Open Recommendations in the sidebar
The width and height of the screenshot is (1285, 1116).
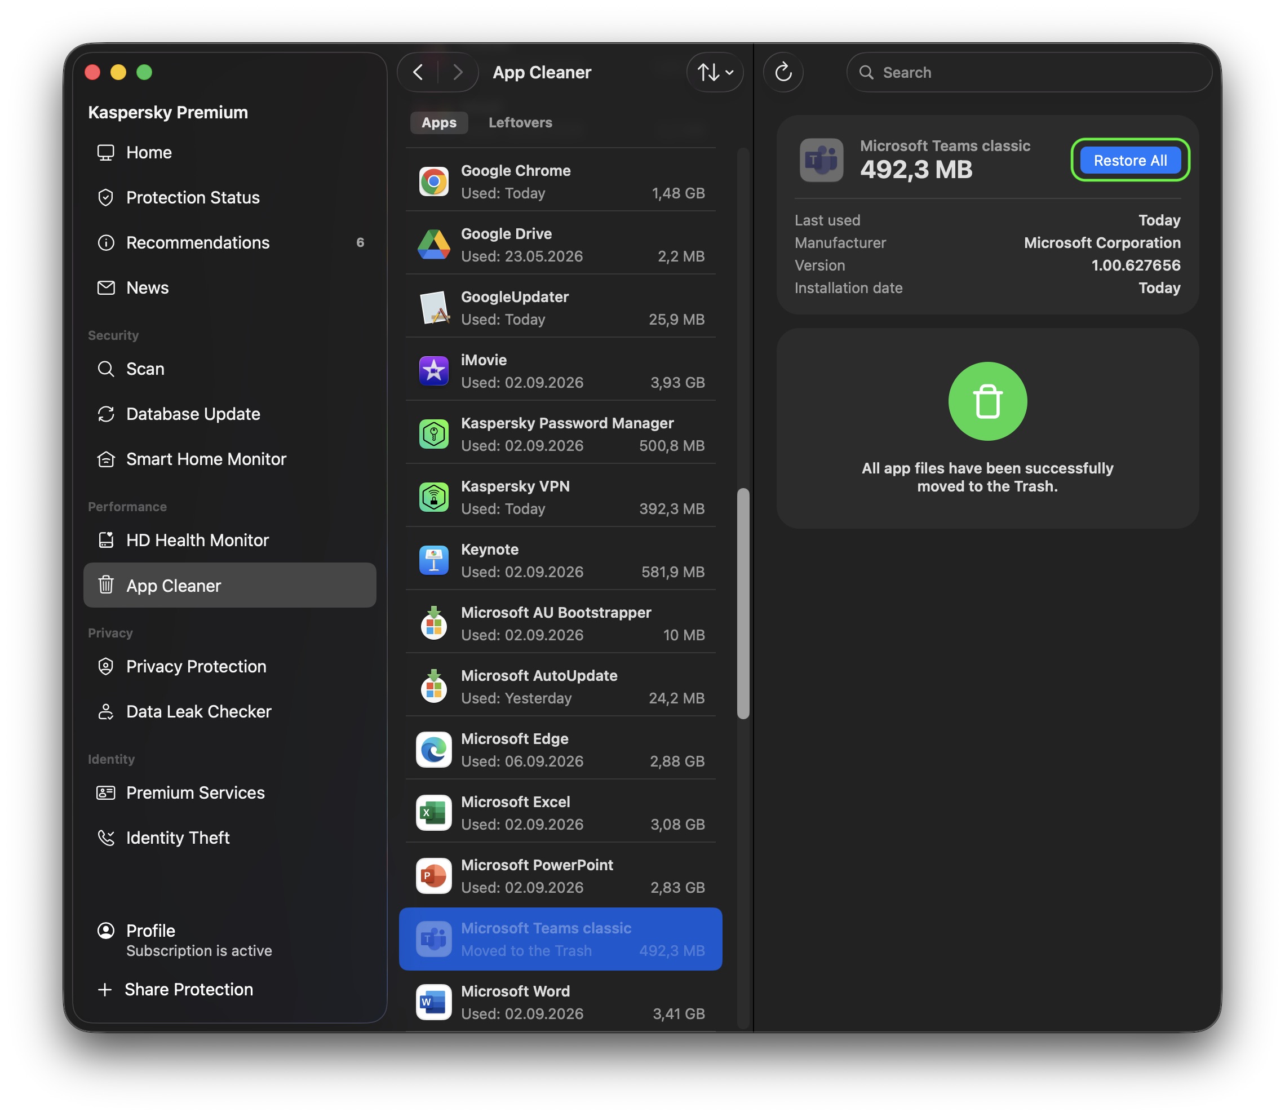pos(229,243)
